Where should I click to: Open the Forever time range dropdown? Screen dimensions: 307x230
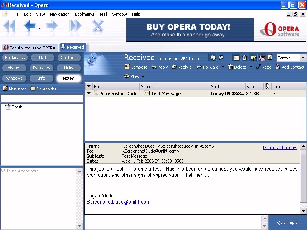[303, 58]
